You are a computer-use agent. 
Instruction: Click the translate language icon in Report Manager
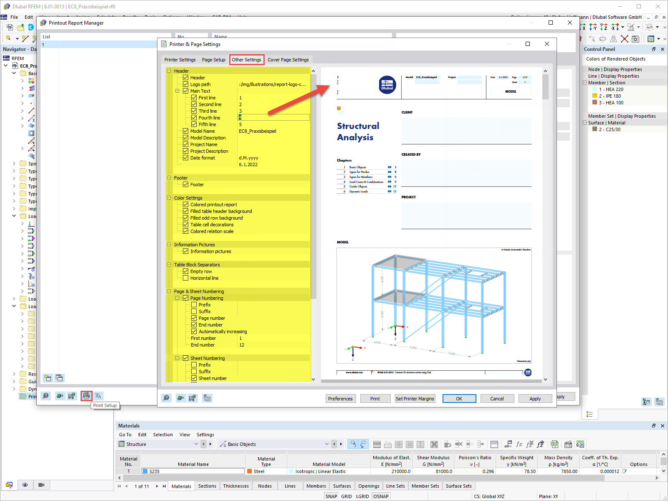click(98, 396)
